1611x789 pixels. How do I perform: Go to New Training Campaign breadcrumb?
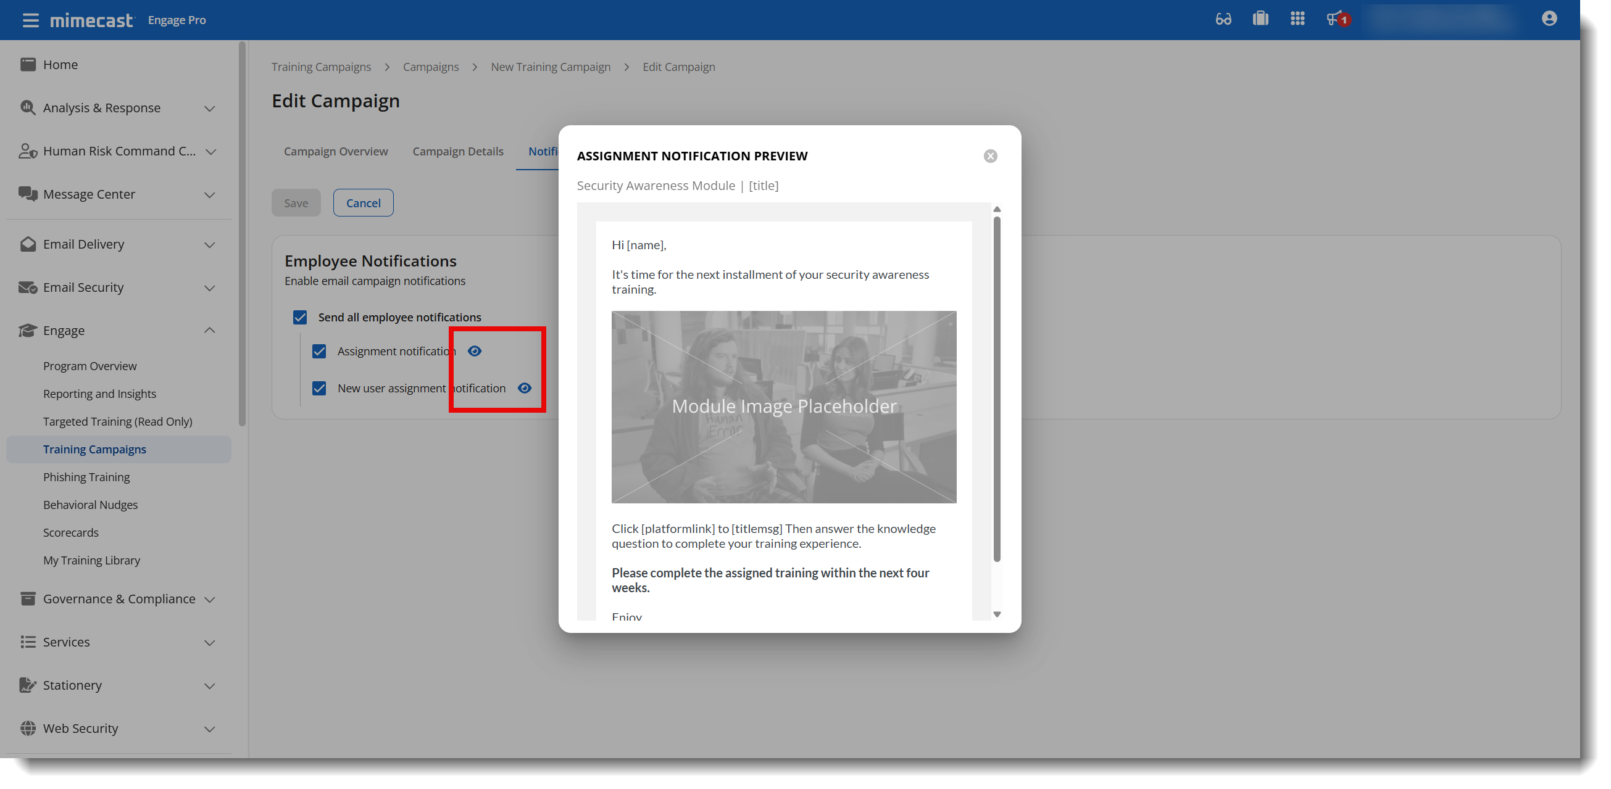click(x=551, y=67)
